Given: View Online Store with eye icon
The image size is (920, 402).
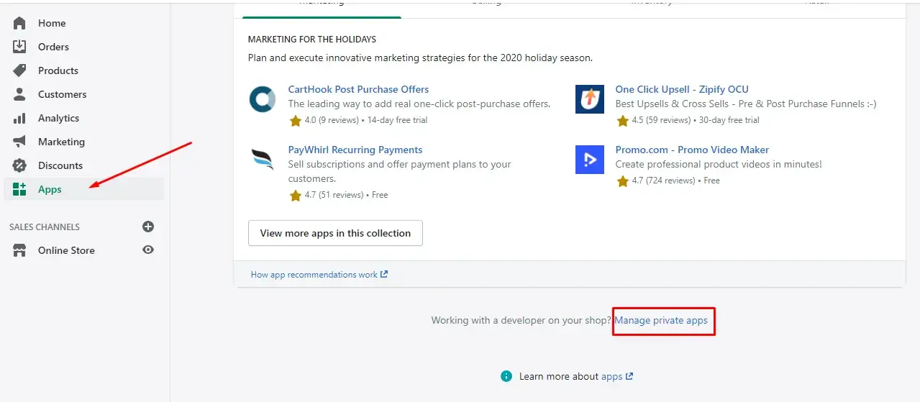Looking at the screenshot, I should tap(148, 250).
